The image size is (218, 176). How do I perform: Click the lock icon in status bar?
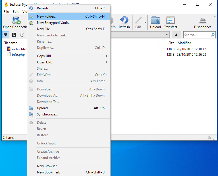209,137
